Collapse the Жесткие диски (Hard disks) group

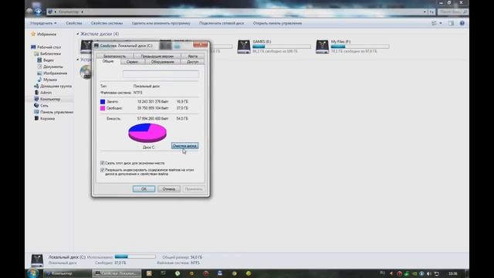coord(78,34)
